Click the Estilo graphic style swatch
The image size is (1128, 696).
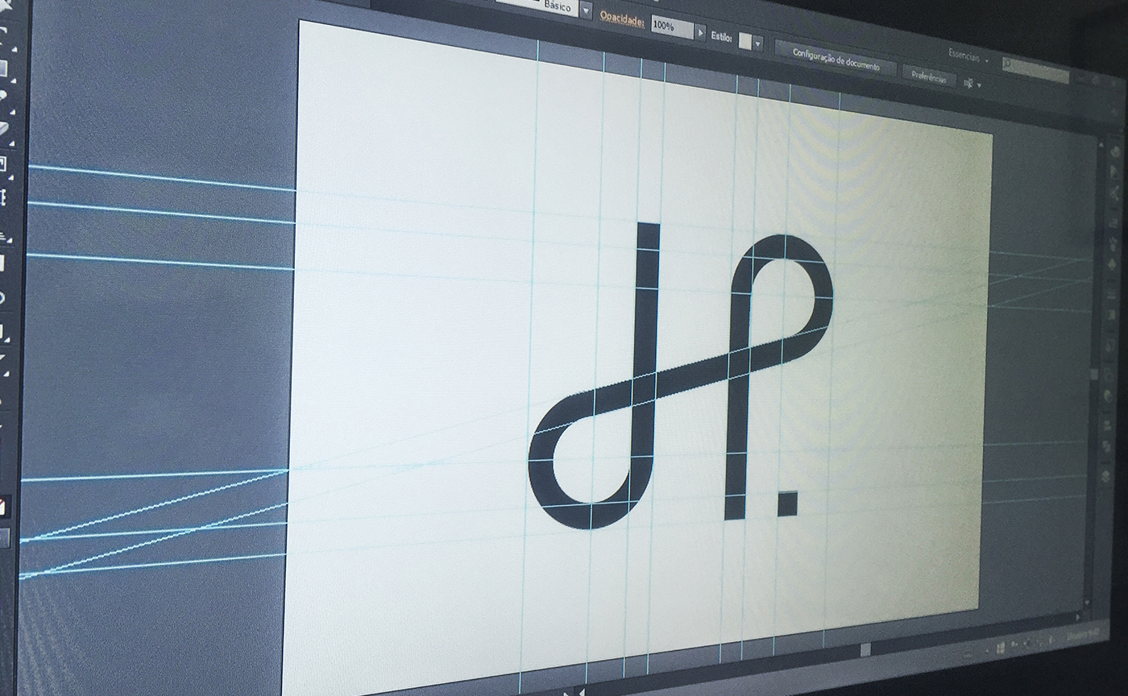[x=745, y=40]
